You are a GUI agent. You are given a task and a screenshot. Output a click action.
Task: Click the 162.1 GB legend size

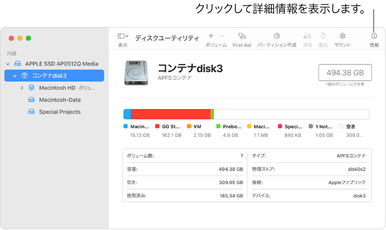pyautogui.click(x=172, y=135)
